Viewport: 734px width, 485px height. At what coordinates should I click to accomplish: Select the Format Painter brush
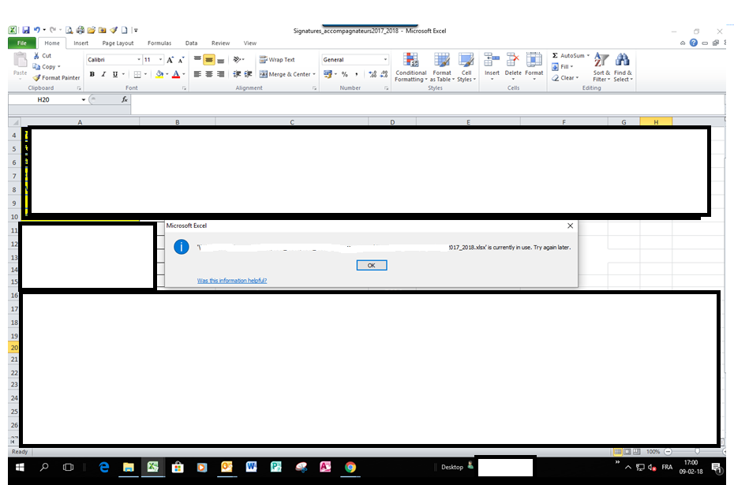pos(56,78)
